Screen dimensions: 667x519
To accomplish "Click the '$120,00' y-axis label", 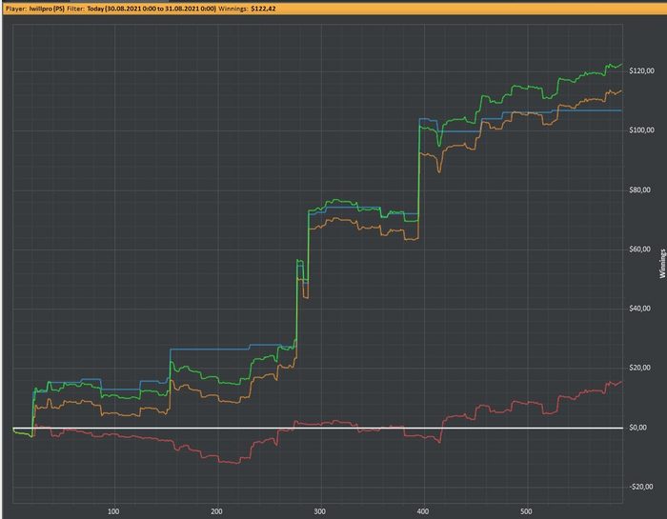I will [x=641, y=71].
